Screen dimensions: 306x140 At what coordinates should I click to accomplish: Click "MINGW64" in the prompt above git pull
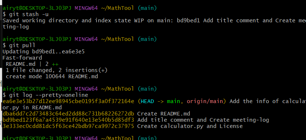(86, 39)
